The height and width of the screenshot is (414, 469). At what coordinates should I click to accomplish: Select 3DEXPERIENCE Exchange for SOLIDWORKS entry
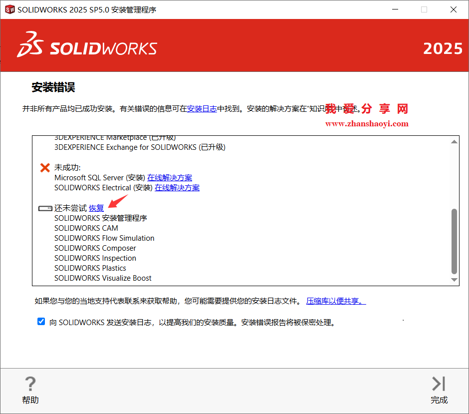pos(140,147)
